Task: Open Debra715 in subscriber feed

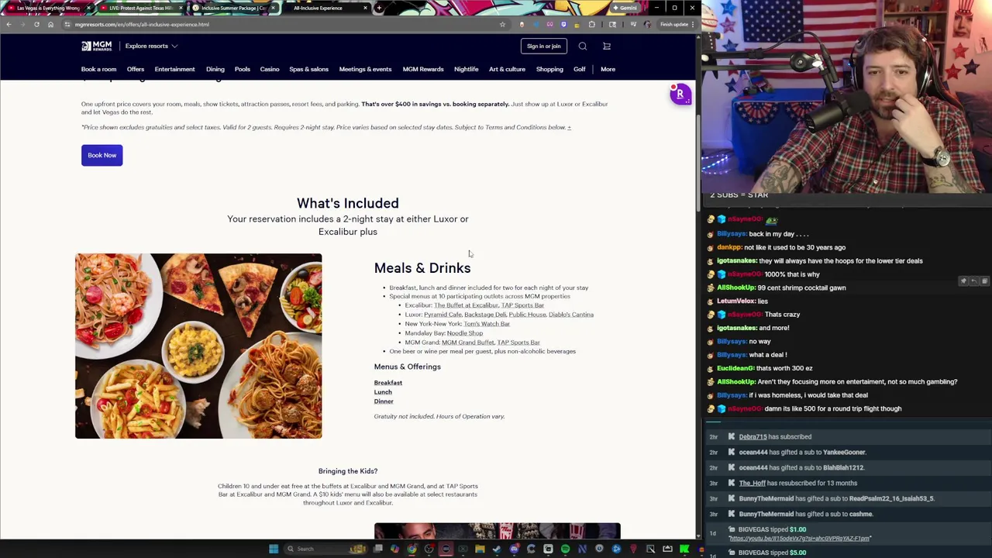Action: point(753,437)
